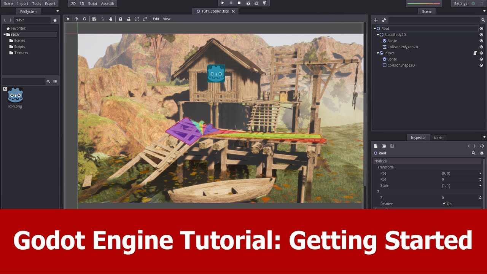Activate the Move tool in the viewport toolbar
487x274 pixels.
point(76,19)
